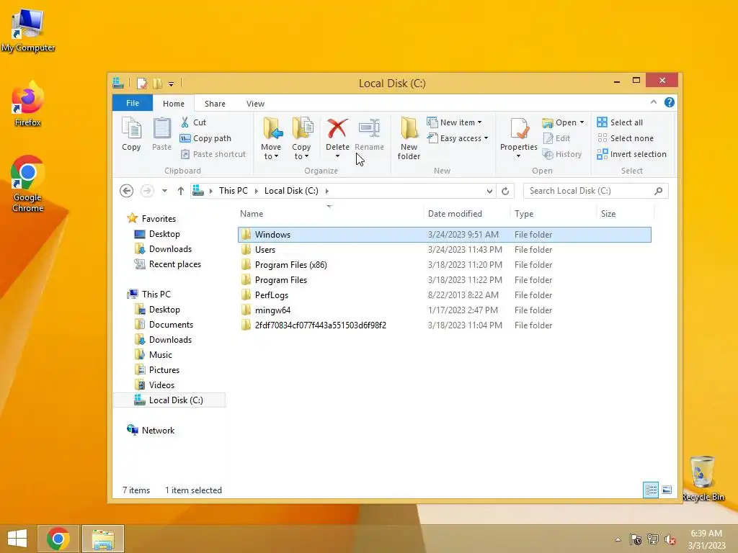This screenshot has height=553, width=738.
Task: Create a New folder from ribbon
Action: 409,138
